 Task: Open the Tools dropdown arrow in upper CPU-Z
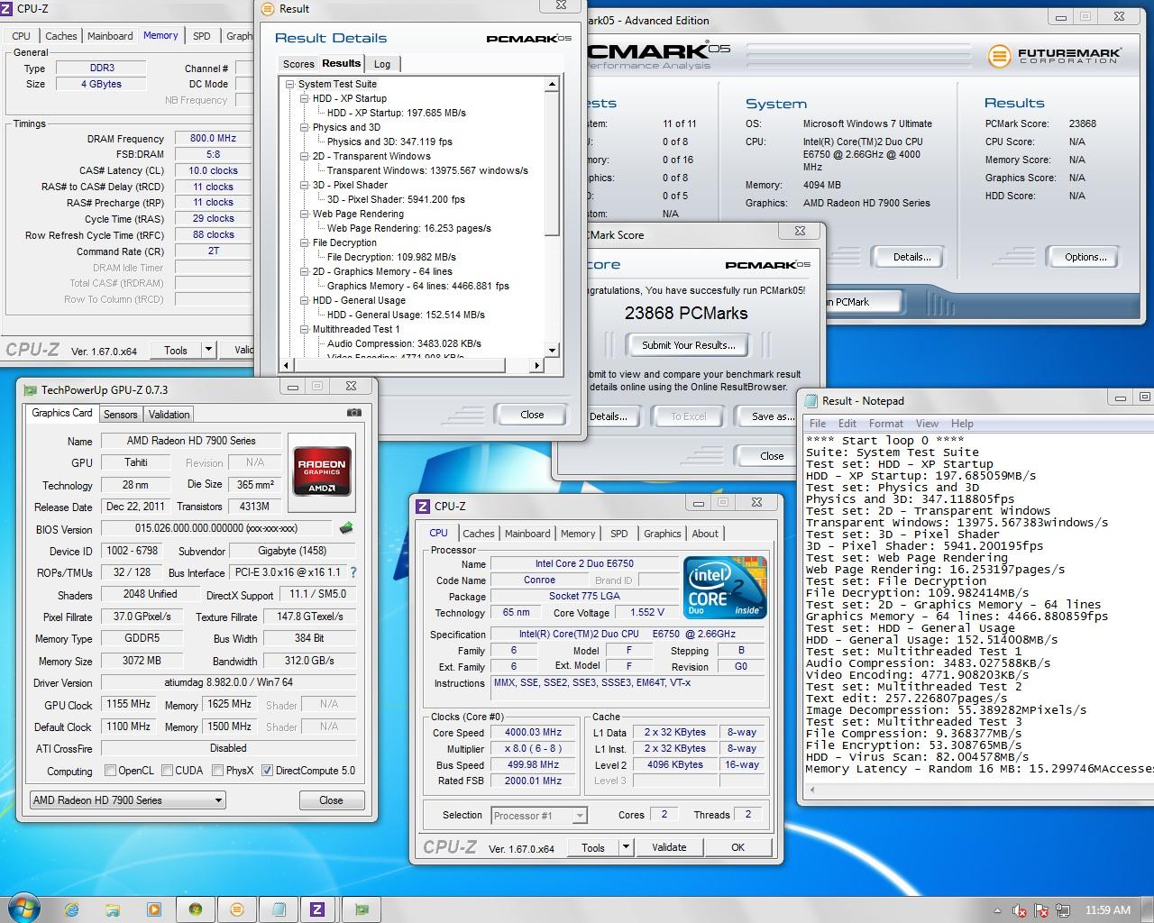coord(208,350)
